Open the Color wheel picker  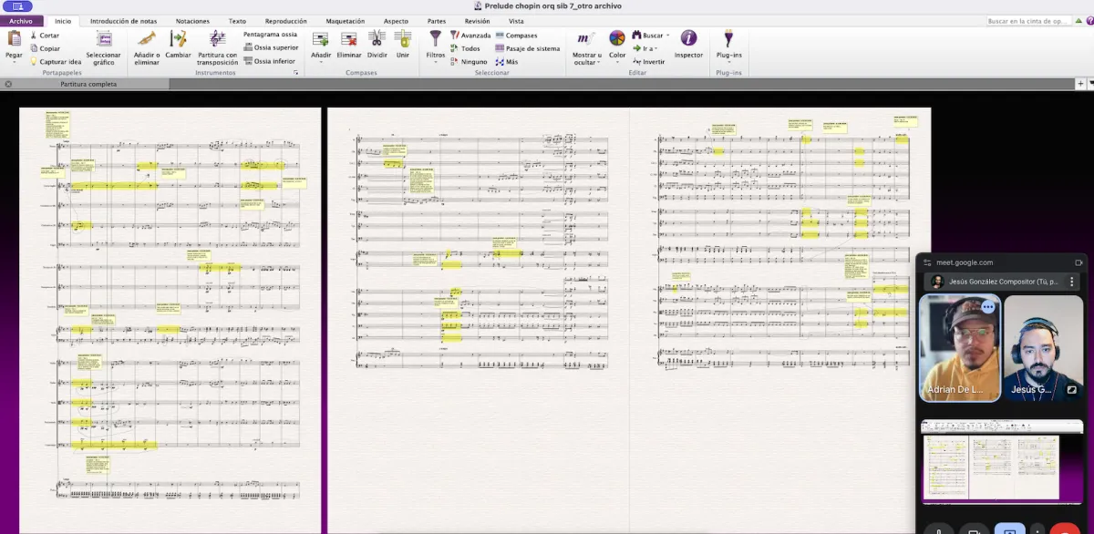pyautogui.click(x=617, y=38)
